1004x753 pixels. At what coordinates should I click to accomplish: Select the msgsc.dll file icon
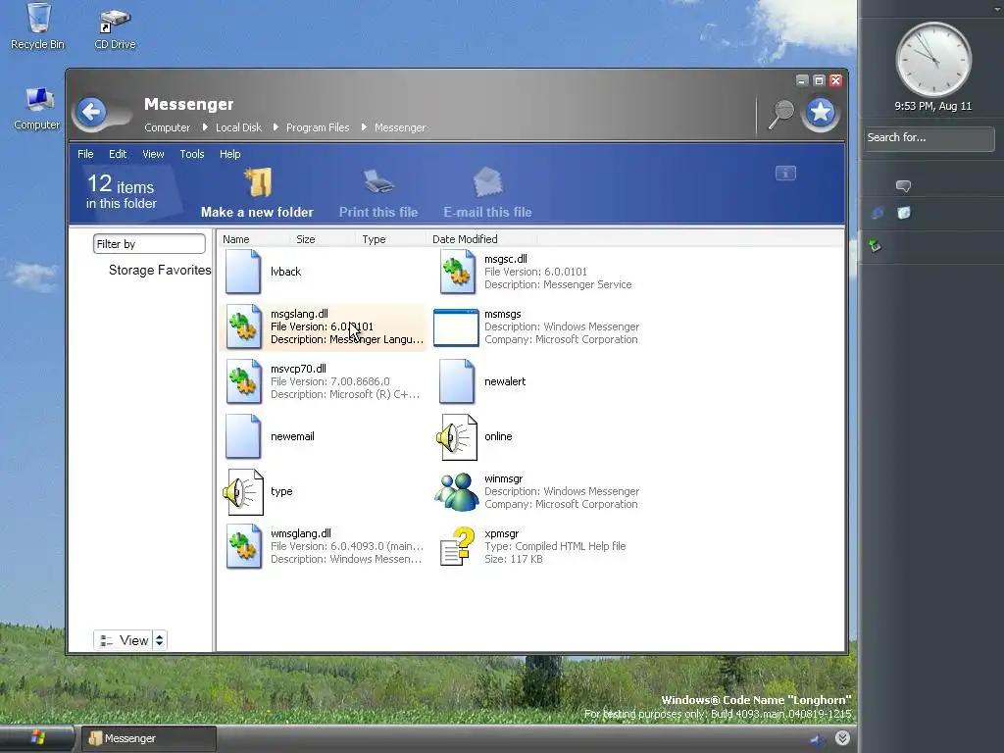coord(457,273)
